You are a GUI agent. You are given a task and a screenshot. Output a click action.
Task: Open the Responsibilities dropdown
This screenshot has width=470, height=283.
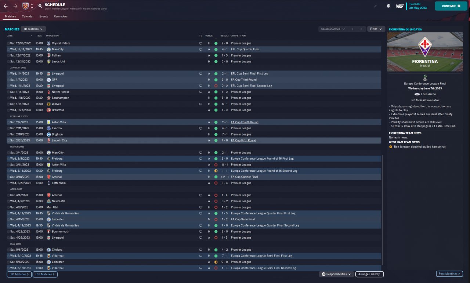tap(336, 274)
